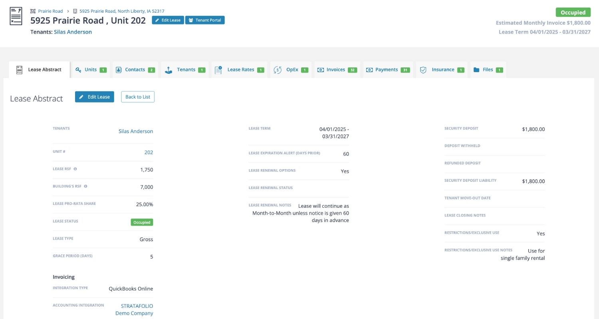Image resolution: width=599 pixels, height=319 pixels.
Task: Open the unit 202 link
Action: (149, 152)
